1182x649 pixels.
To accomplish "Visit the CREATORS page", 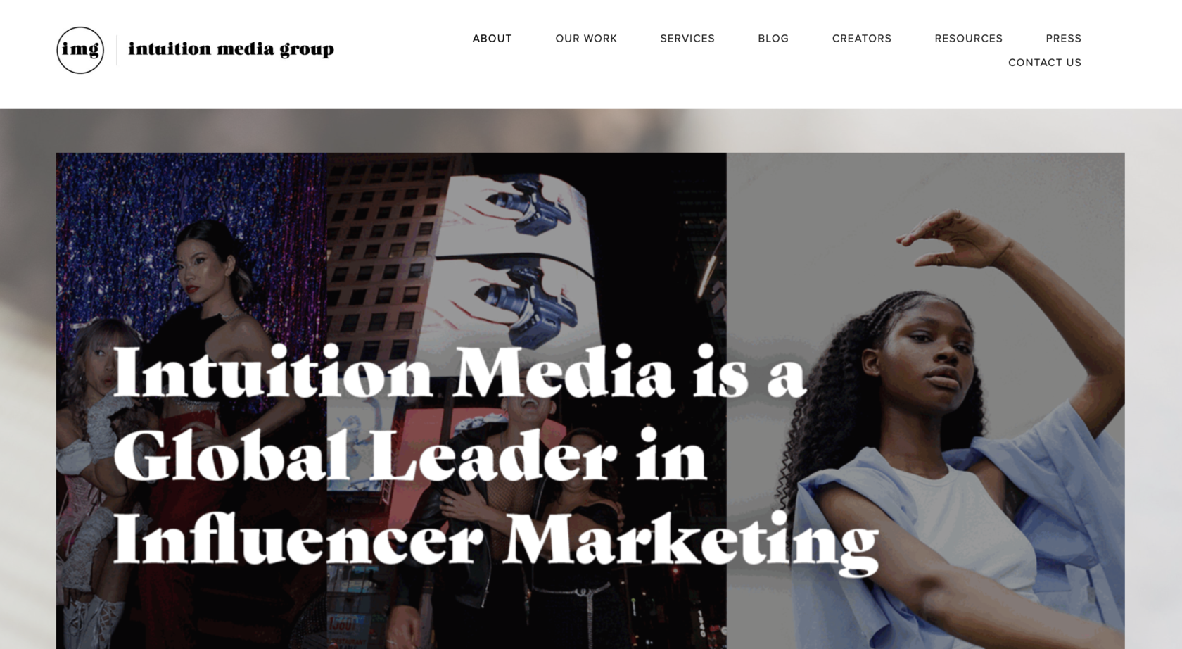I will pyautogui.click(x=862, y=39).
